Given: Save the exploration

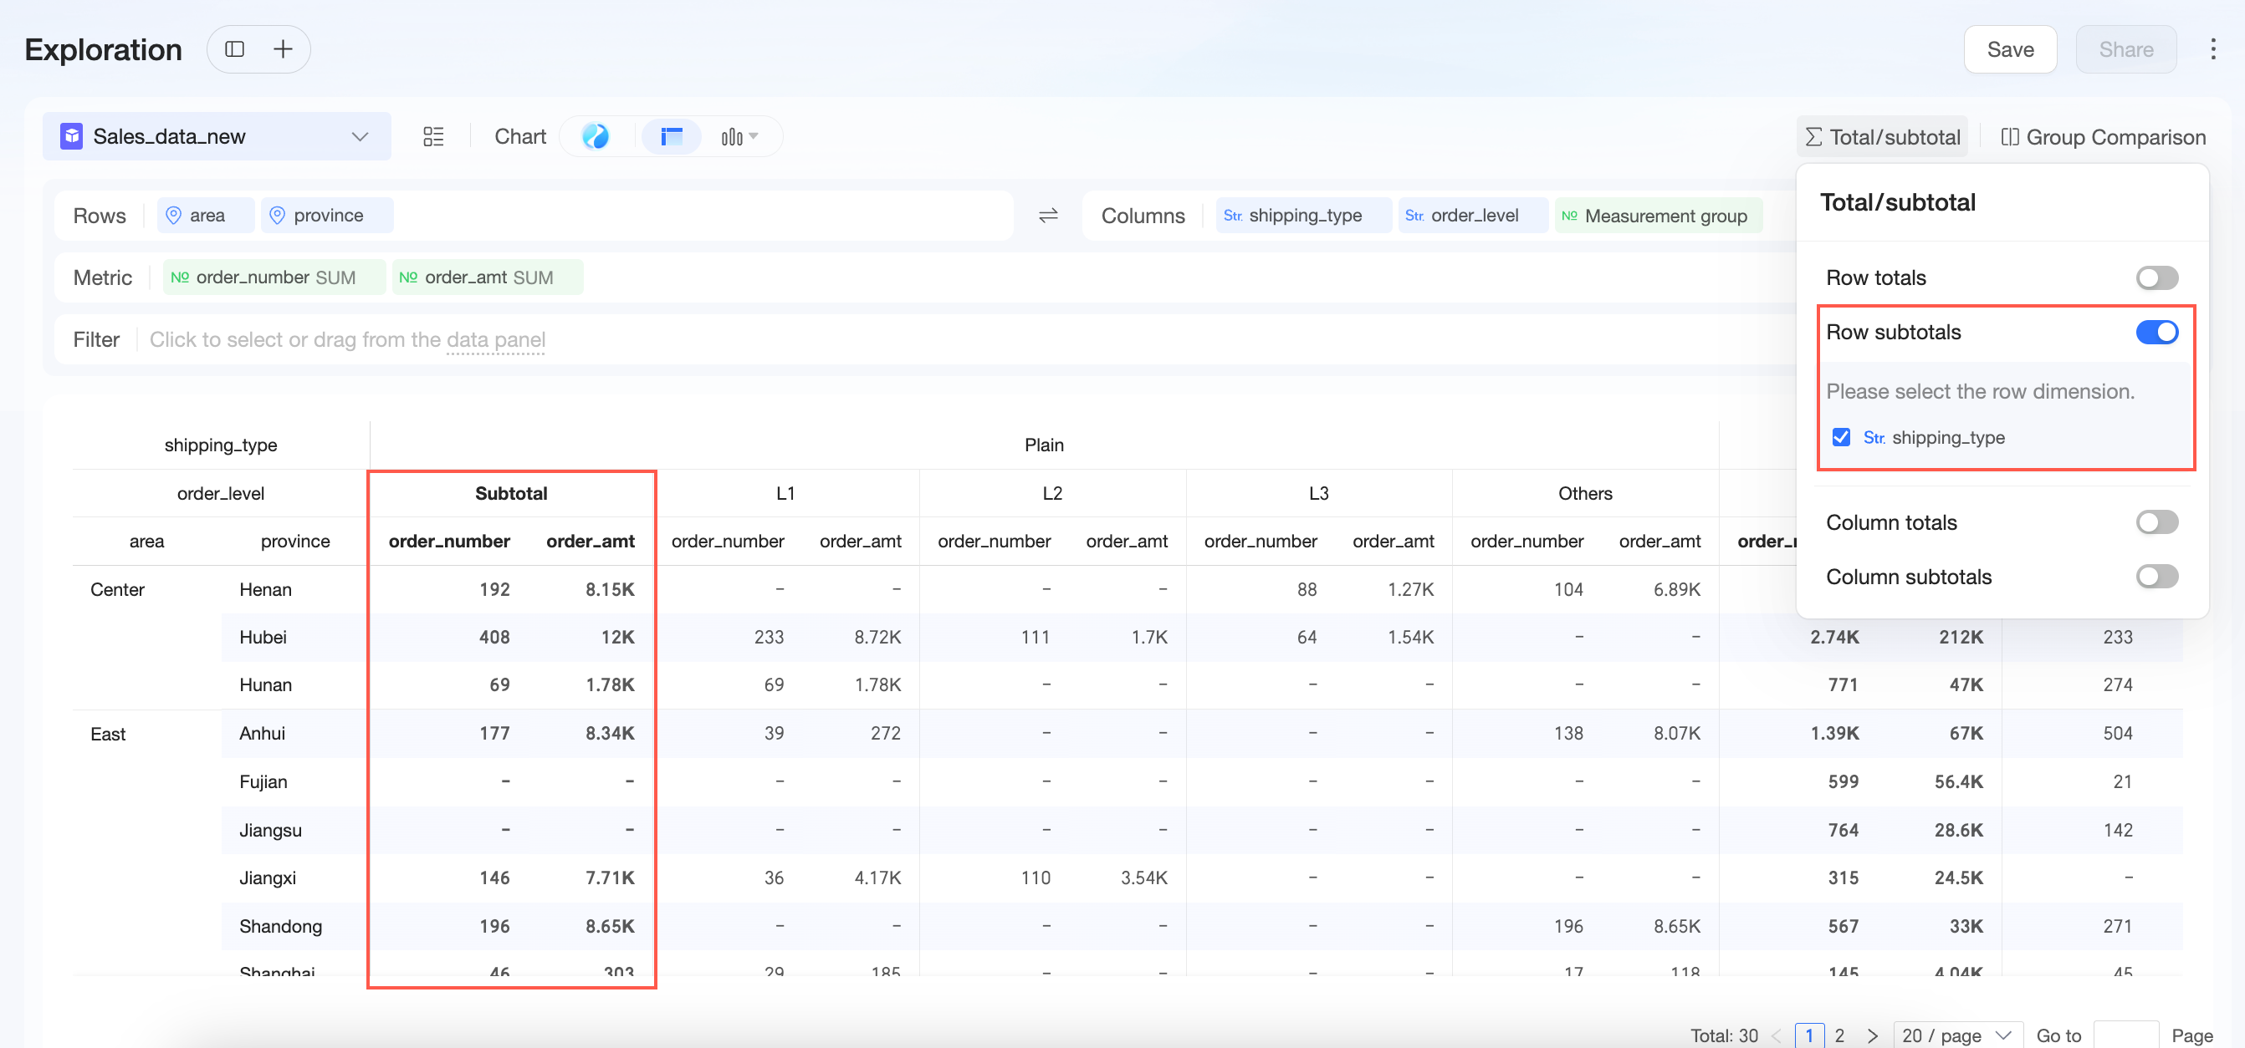Looking at the screenshot, I should pos(2010,49).
